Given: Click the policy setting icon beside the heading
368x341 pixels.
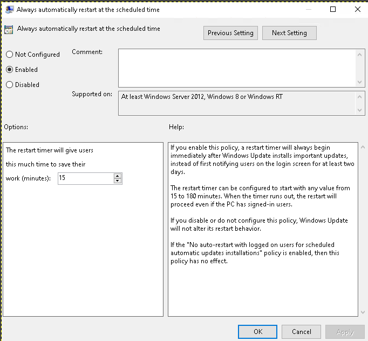Looking at the screenshot, I should (x=9, y=30).
